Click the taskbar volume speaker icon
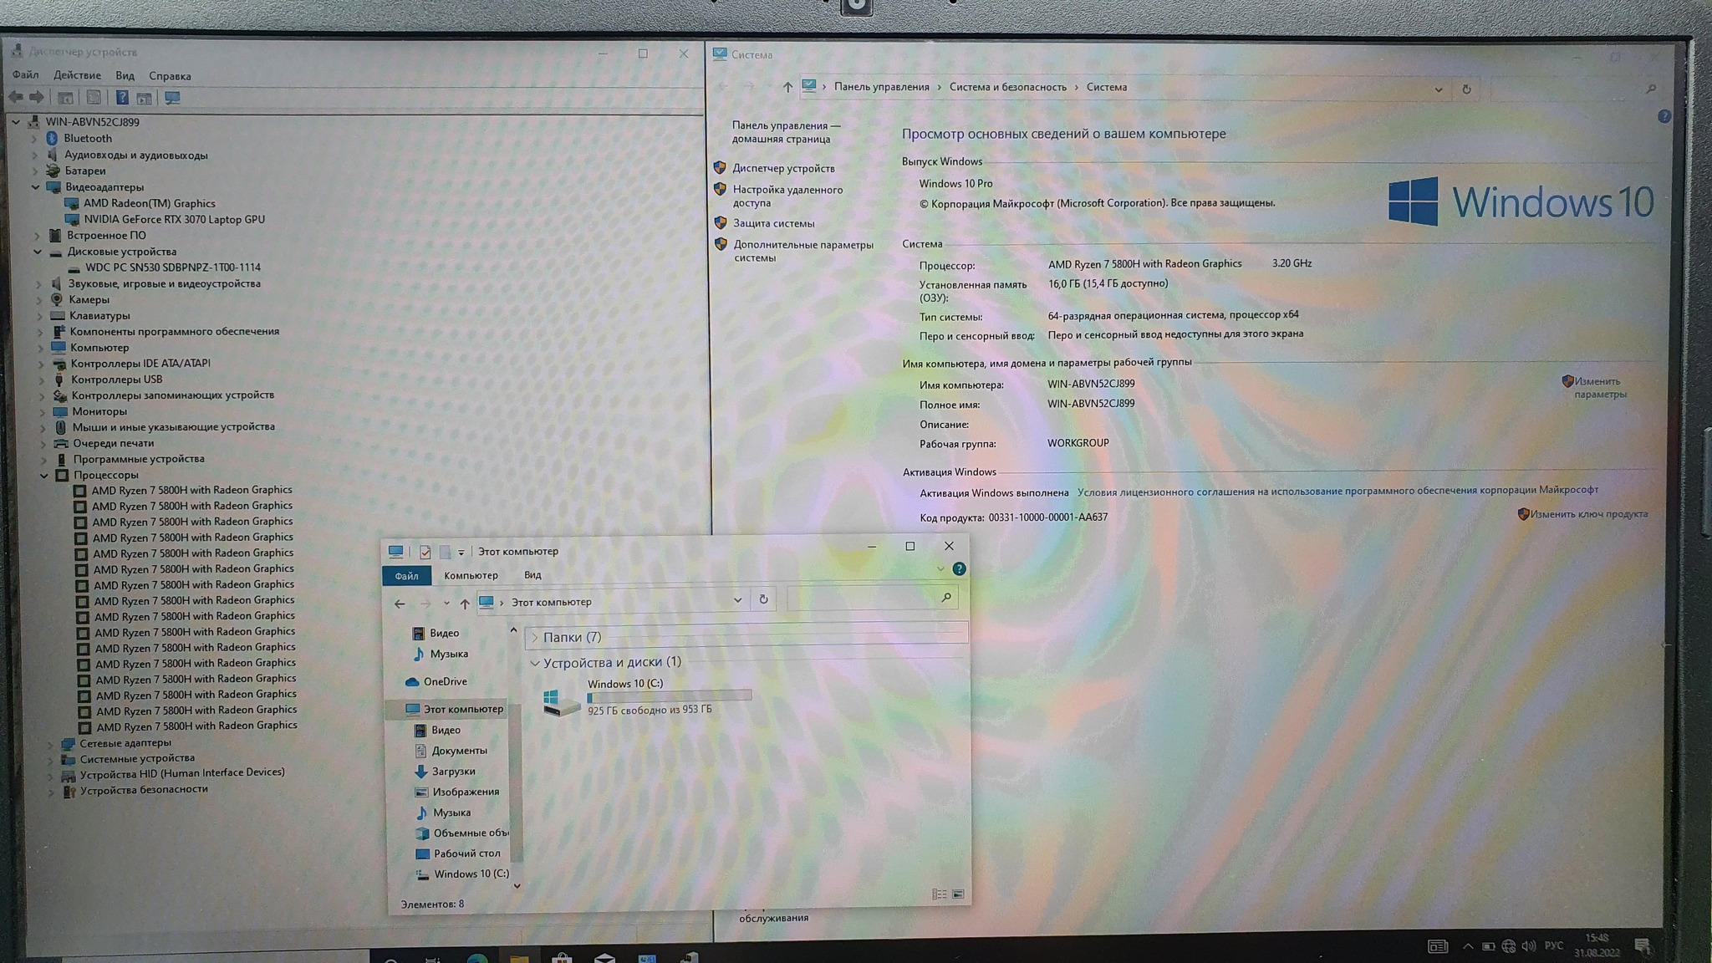 pyautogui.click(x=1529, y=946)
